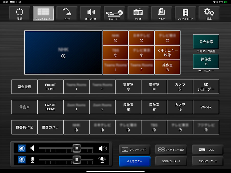231x173 pixels.
Task: Select the large main screen preview pane
Action: click(63, 52)
